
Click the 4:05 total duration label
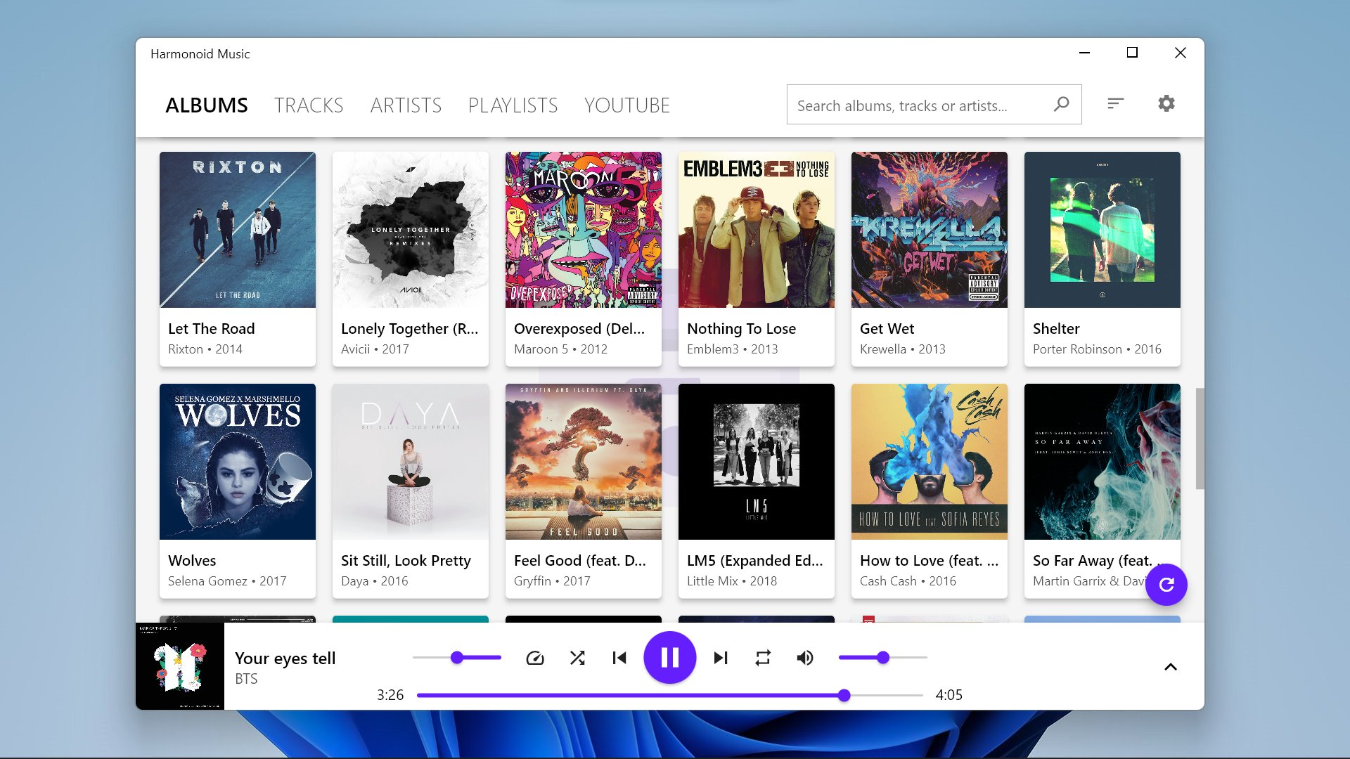point(949,695)
